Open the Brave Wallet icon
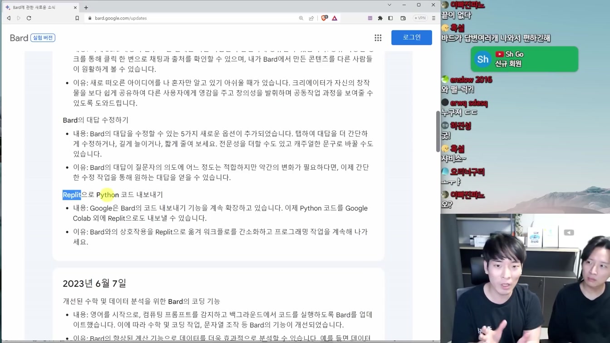 [x=403, y=18]
